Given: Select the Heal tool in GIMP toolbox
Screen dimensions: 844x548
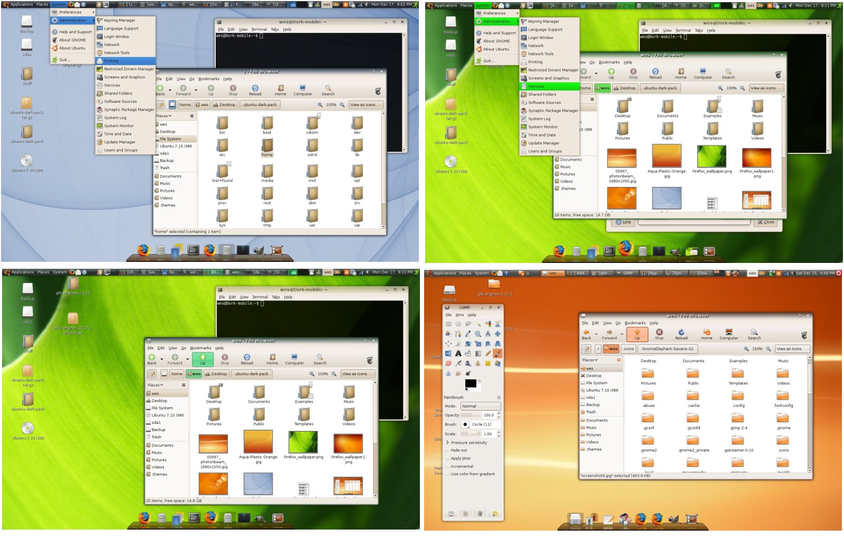Looking at the screenshot, I should (x=488, y=363).
